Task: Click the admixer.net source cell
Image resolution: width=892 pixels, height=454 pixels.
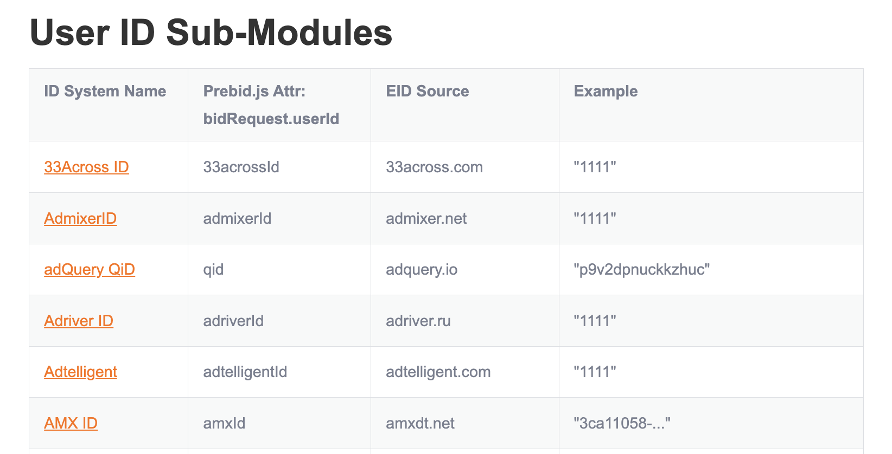Action: pos(426,218)
